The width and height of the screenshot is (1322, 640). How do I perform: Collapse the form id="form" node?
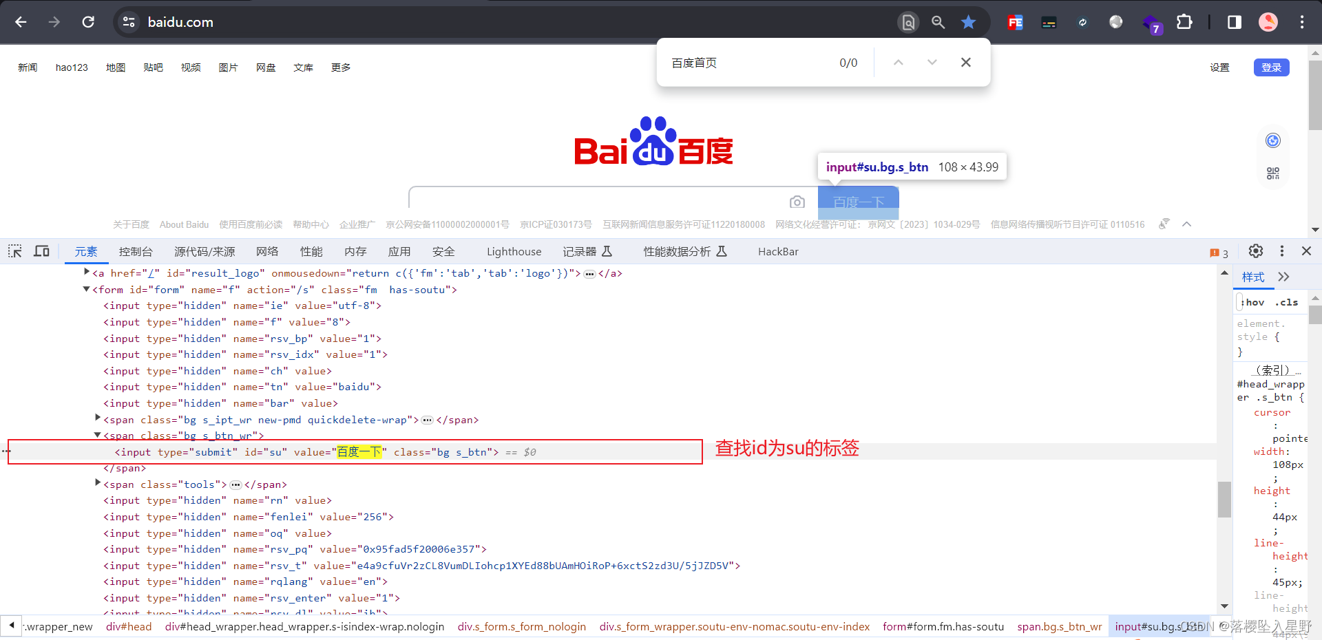click(x=86, y=290)
